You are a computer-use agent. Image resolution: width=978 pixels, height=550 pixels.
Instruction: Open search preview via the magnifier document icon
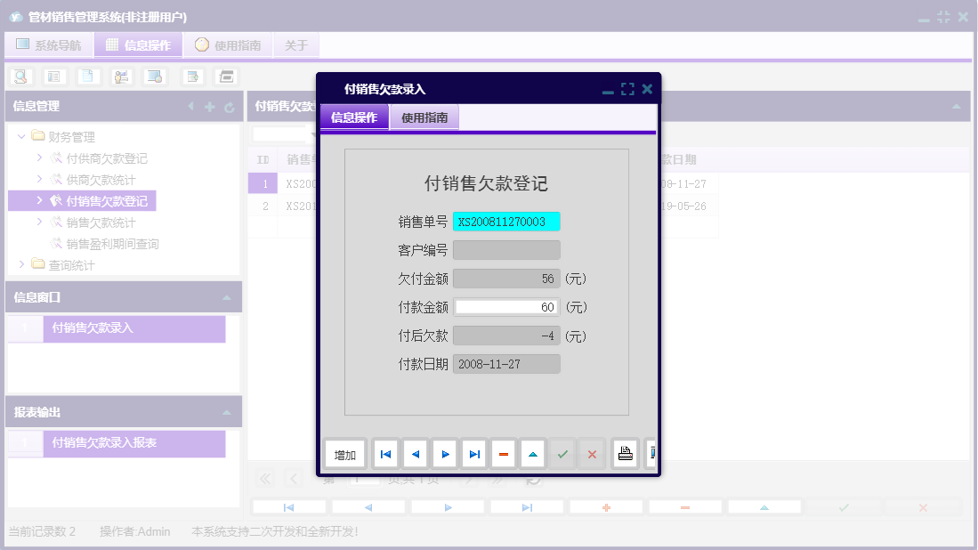pos(20,77)
